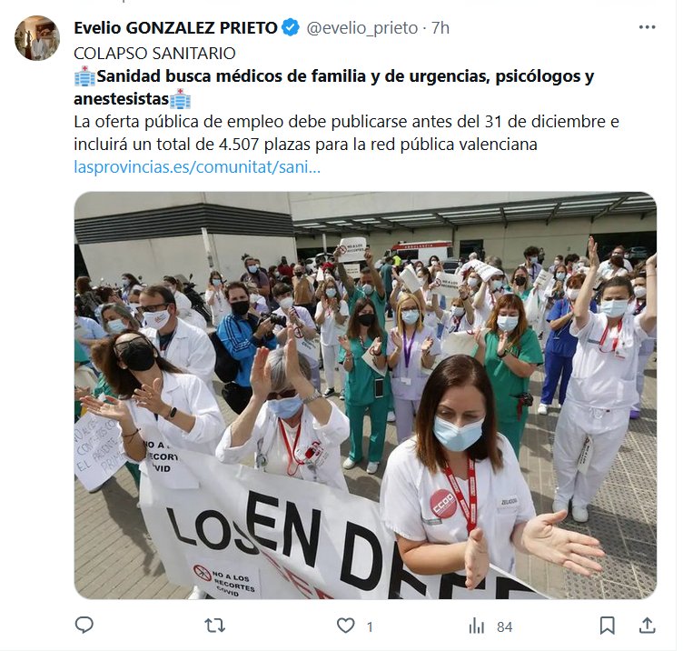Viewport: 683px width, 651px height.
Task: Enlarge the healthcare protest photo
Action: [x=365, y=396]
